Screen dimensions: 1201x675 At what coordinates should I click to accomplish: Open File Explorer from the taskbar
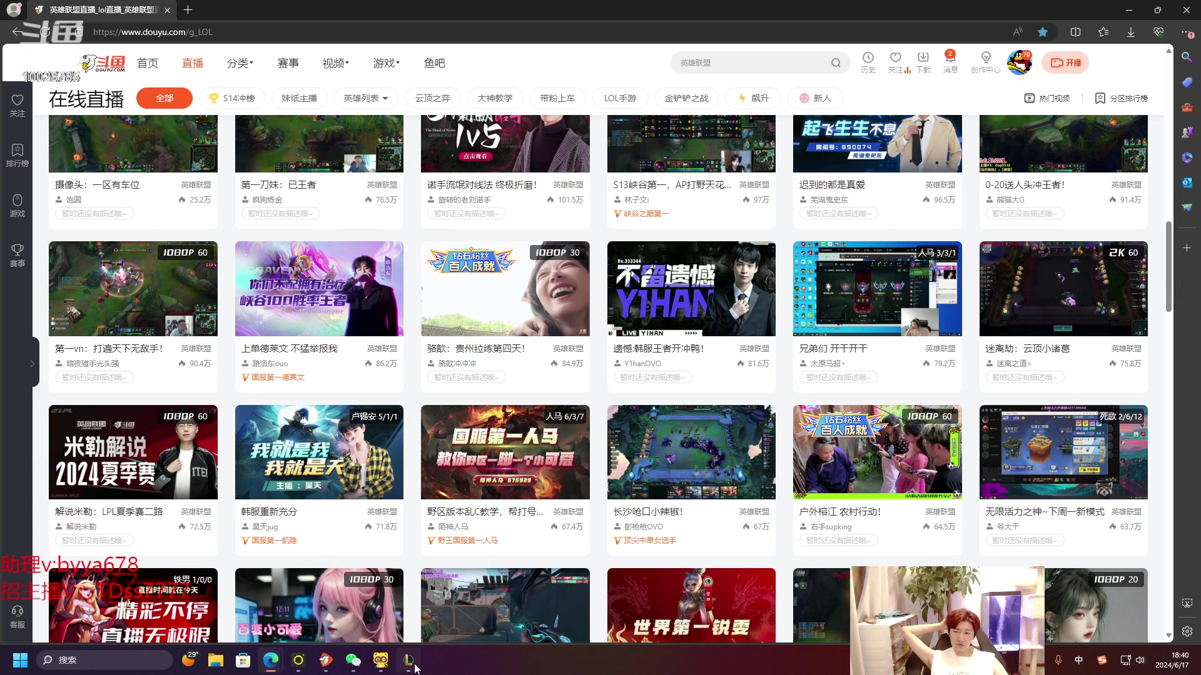pyautogui.click(x=216, y=660)
